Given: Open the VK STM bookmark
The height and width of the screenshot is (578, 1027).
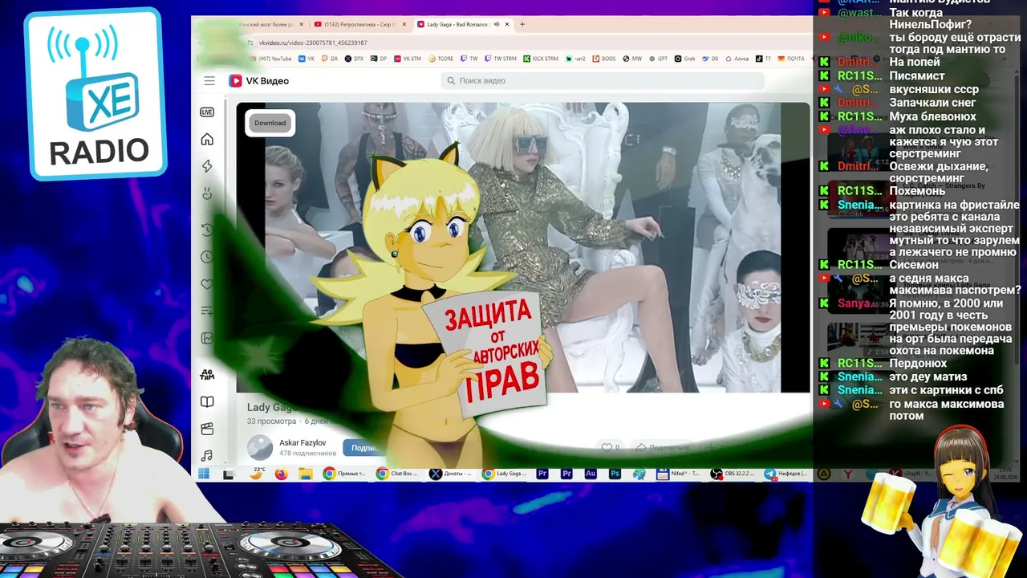Looking at the screenshot, I should (407, 59).
